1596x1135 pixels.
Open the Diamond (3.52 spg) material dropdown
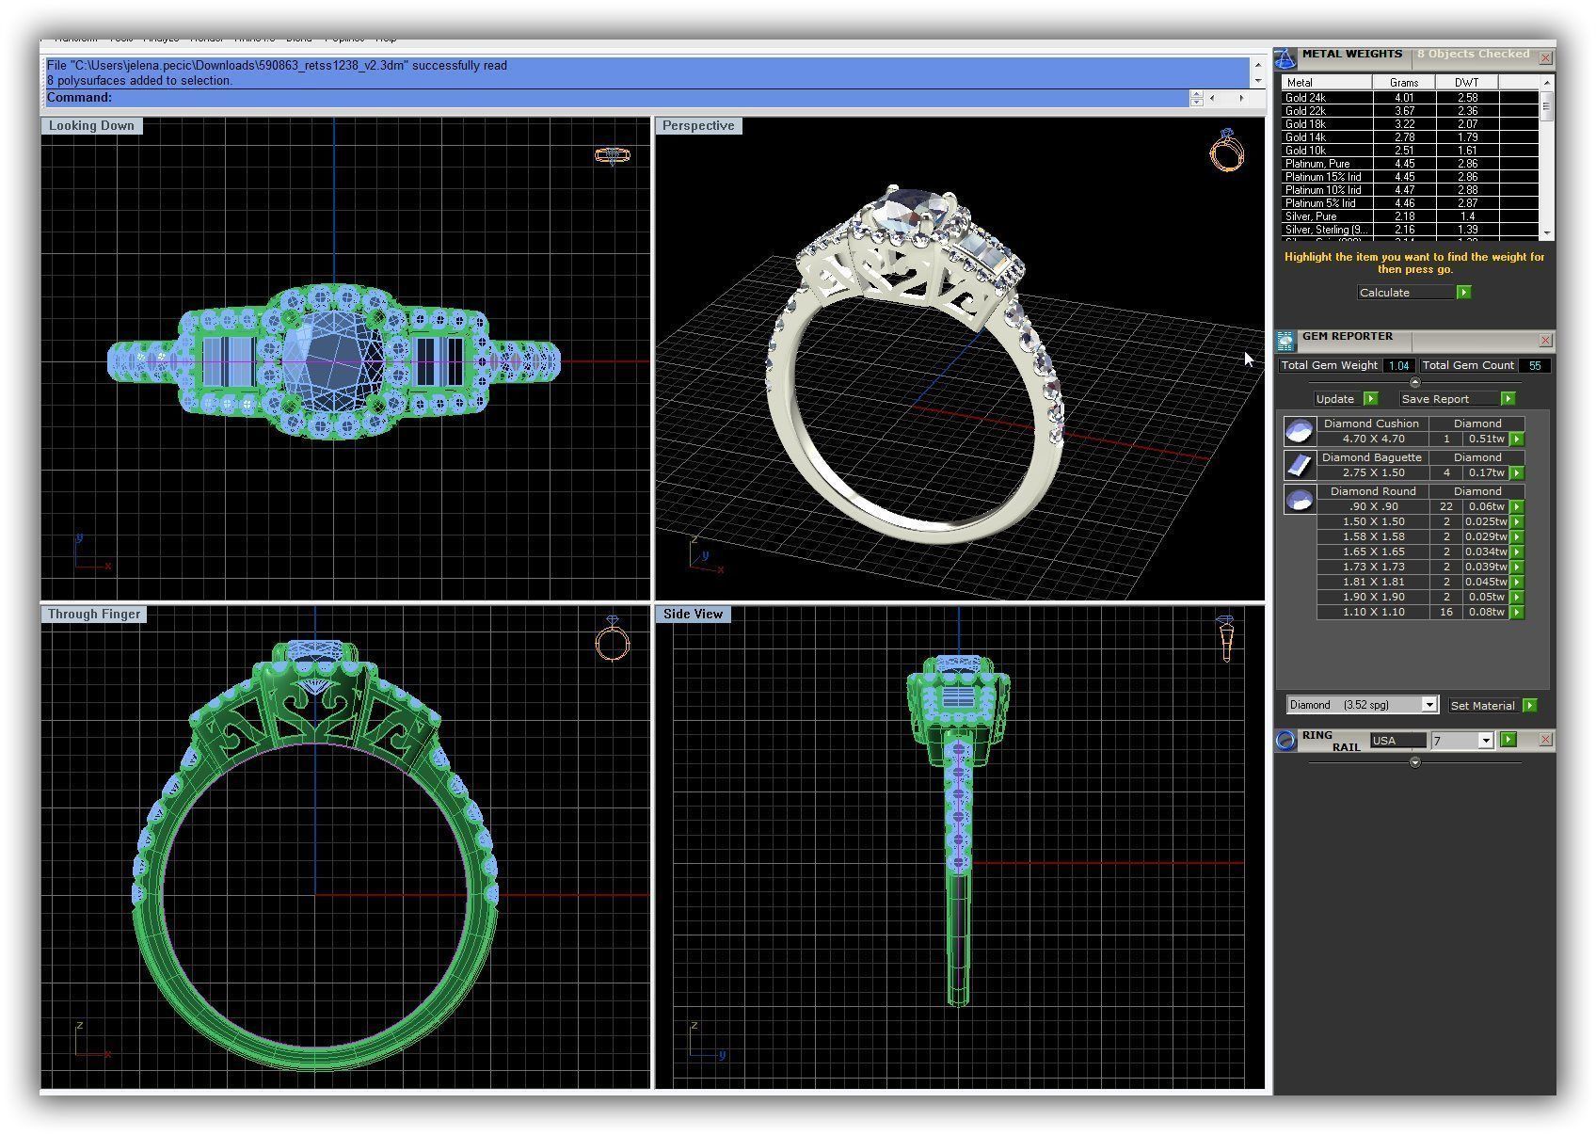pos(1429,705)
